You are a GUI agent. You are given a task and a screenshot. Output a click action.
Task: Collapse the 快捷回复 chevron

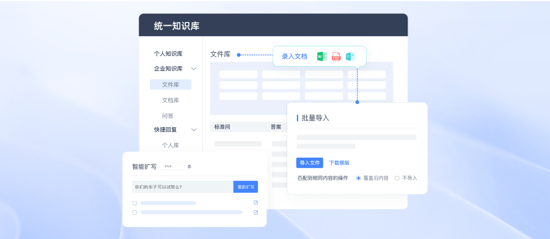194,130
